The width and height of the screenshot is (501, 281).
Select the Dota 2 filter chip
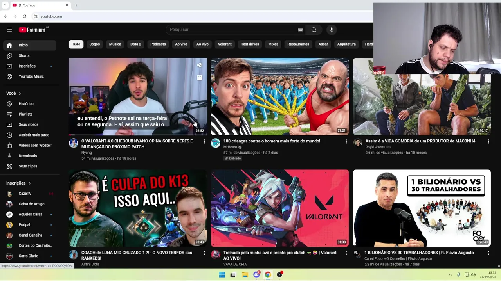(136, 44)
